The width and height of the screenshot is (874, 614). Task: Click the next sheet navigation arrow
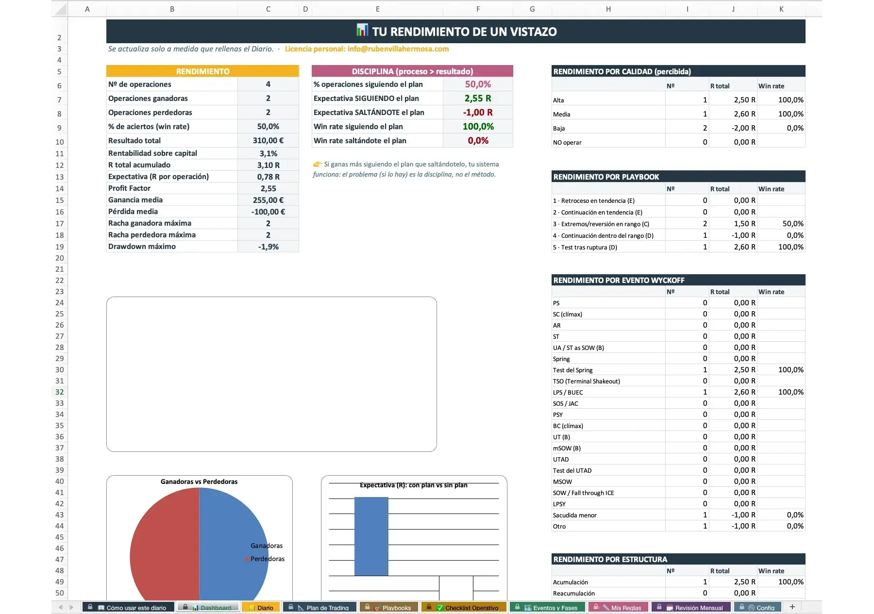pyautogui.click(x=71, y=607)
